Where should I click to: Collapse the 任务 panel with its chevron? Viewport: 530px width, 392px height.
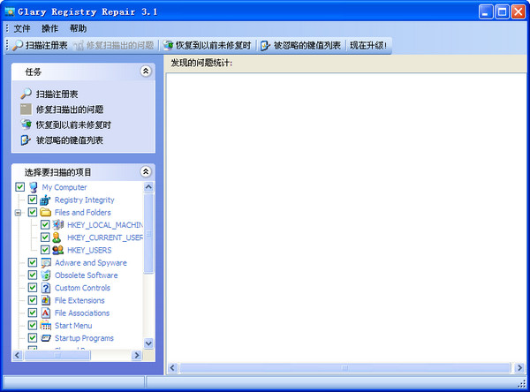146,71
